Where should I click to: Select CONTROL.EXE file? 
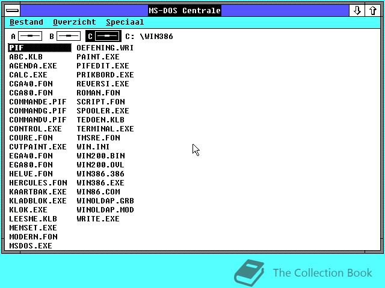(x=35, y=129)
